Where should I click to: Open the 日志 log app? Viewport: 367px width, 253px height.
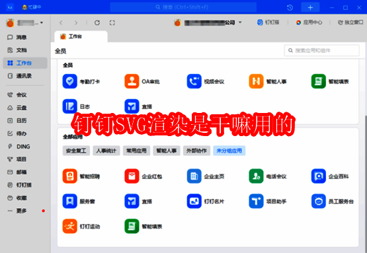click(76, 106)
